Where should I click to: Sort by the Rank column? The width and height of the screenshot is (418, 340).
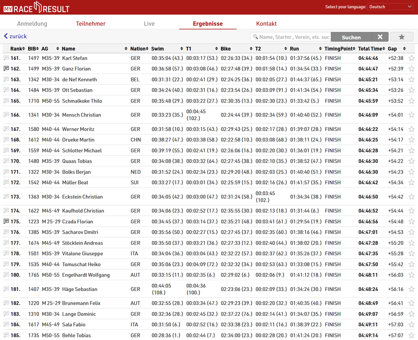point(18,49)
